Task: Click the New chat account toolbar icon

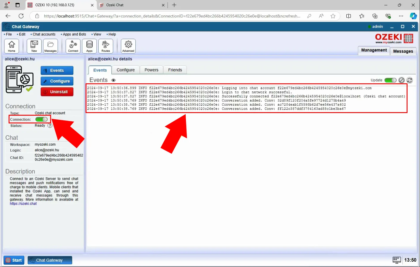Action: pyautogui.click(x=34, y=46)
